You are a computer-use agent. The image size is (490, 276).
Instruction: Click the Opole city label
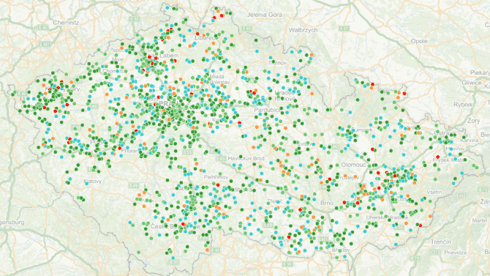[x=419, y=41]
